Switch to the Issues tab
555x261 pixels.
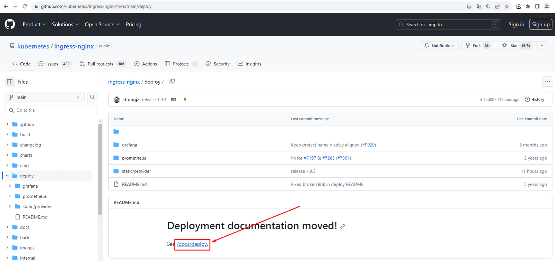[55, 64]
